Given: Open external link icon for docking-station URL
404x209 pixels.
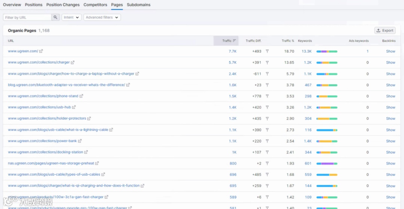Looking at the screenshot, I should [x=86, y=152].
